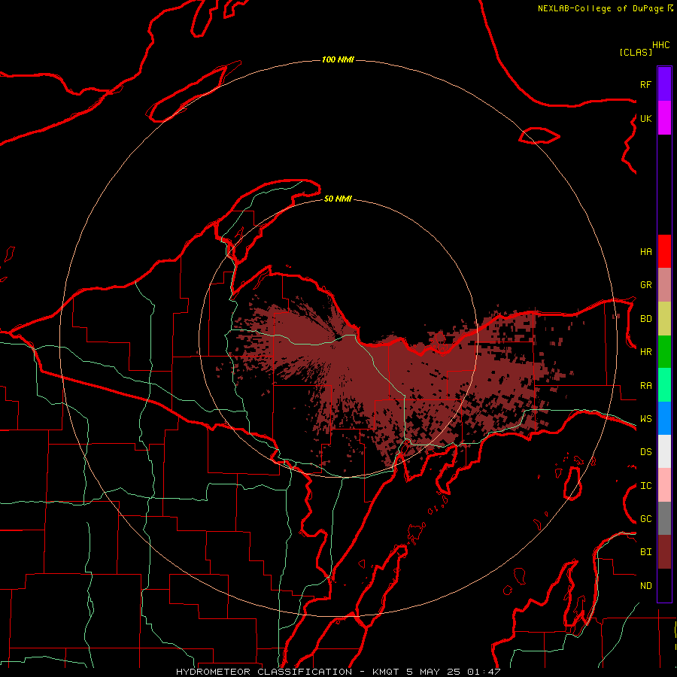The height and width of the screenshot is (677, 677).
Task: Click the RA light green legend swatch
Action: pos(664,385)
